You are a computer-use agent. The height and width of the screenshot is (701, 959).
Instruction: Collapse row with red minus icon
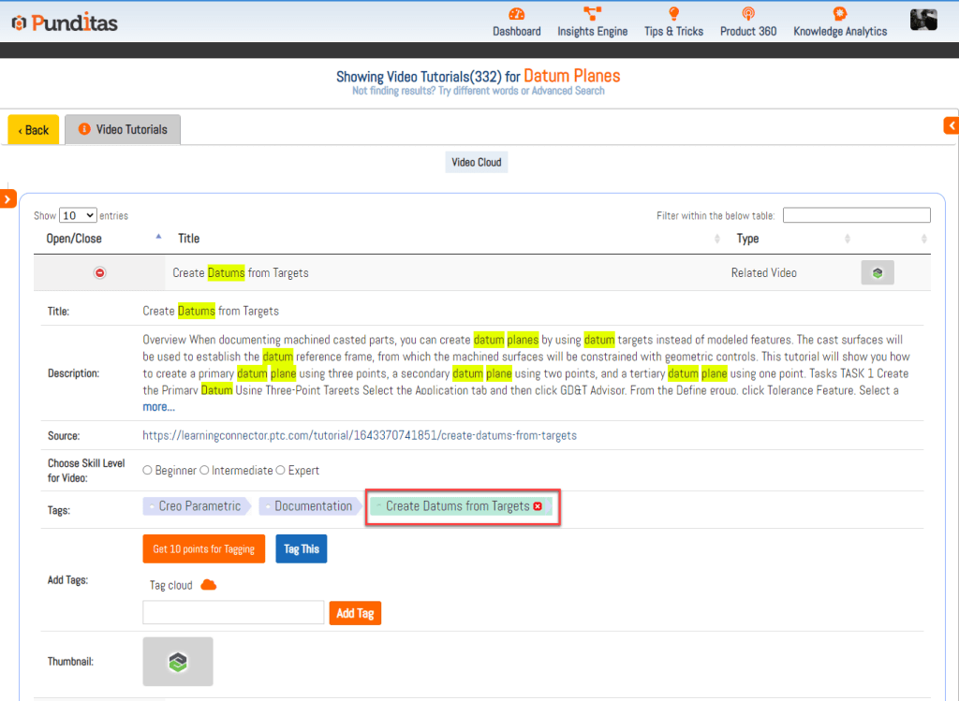point(100,272)
